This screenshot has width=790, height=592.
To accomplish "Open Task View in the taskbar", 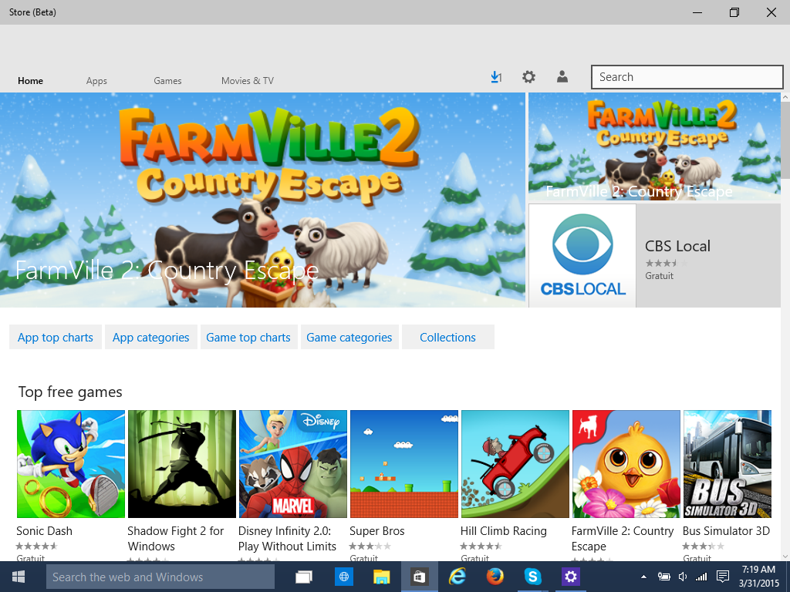I will coord(304,577).
